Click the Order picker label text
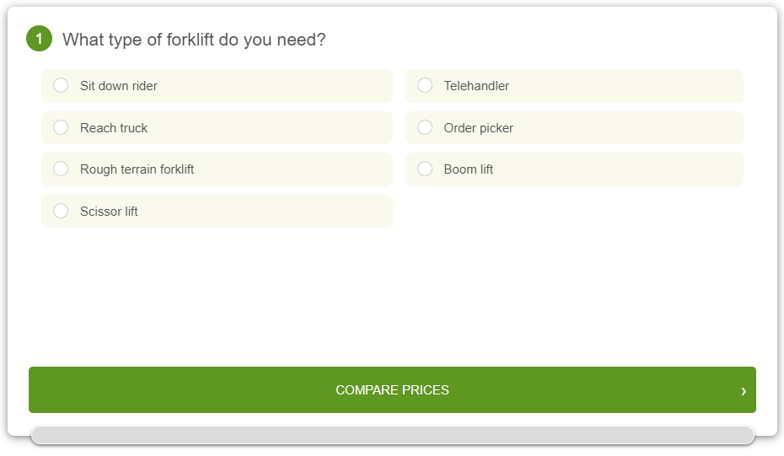 (x=478, y=128)
